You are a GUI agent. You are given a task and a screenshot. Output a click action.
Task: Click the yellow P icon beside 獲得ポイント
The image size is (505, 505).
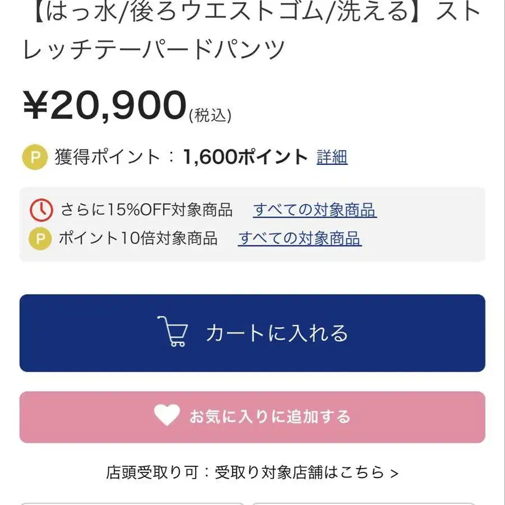(x=35, y=157)
